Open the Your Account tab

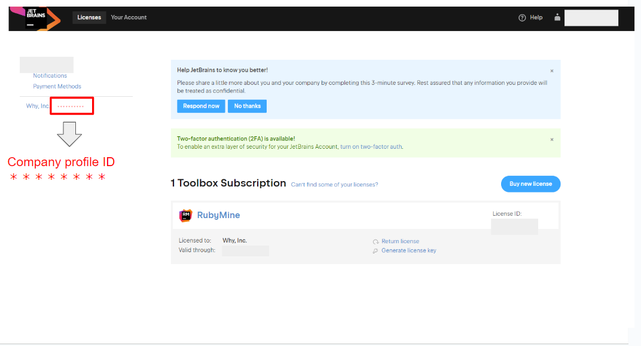click(x=129, y=17)
